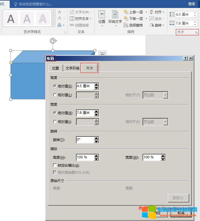Select the second WordArt style thumbnail

(x=27, y=19)
